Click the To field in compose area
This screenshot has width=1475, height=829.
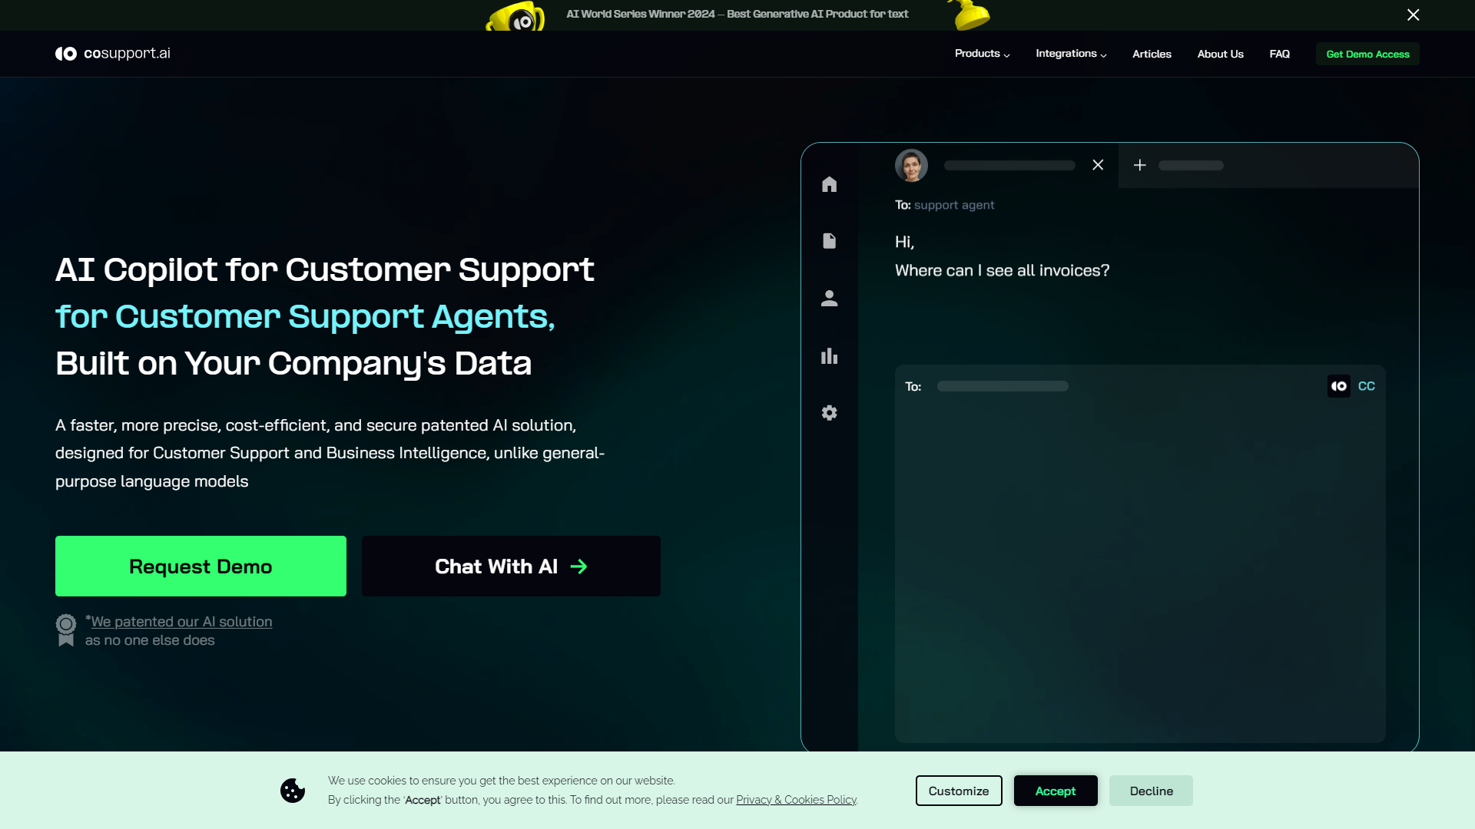(1001, 385)
